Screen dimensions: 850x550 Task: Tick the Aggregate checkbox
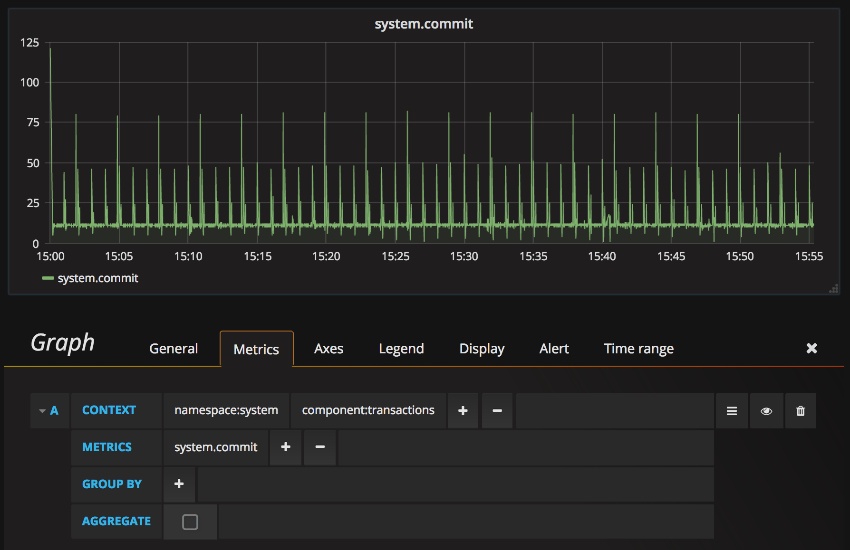pos(190,522)
